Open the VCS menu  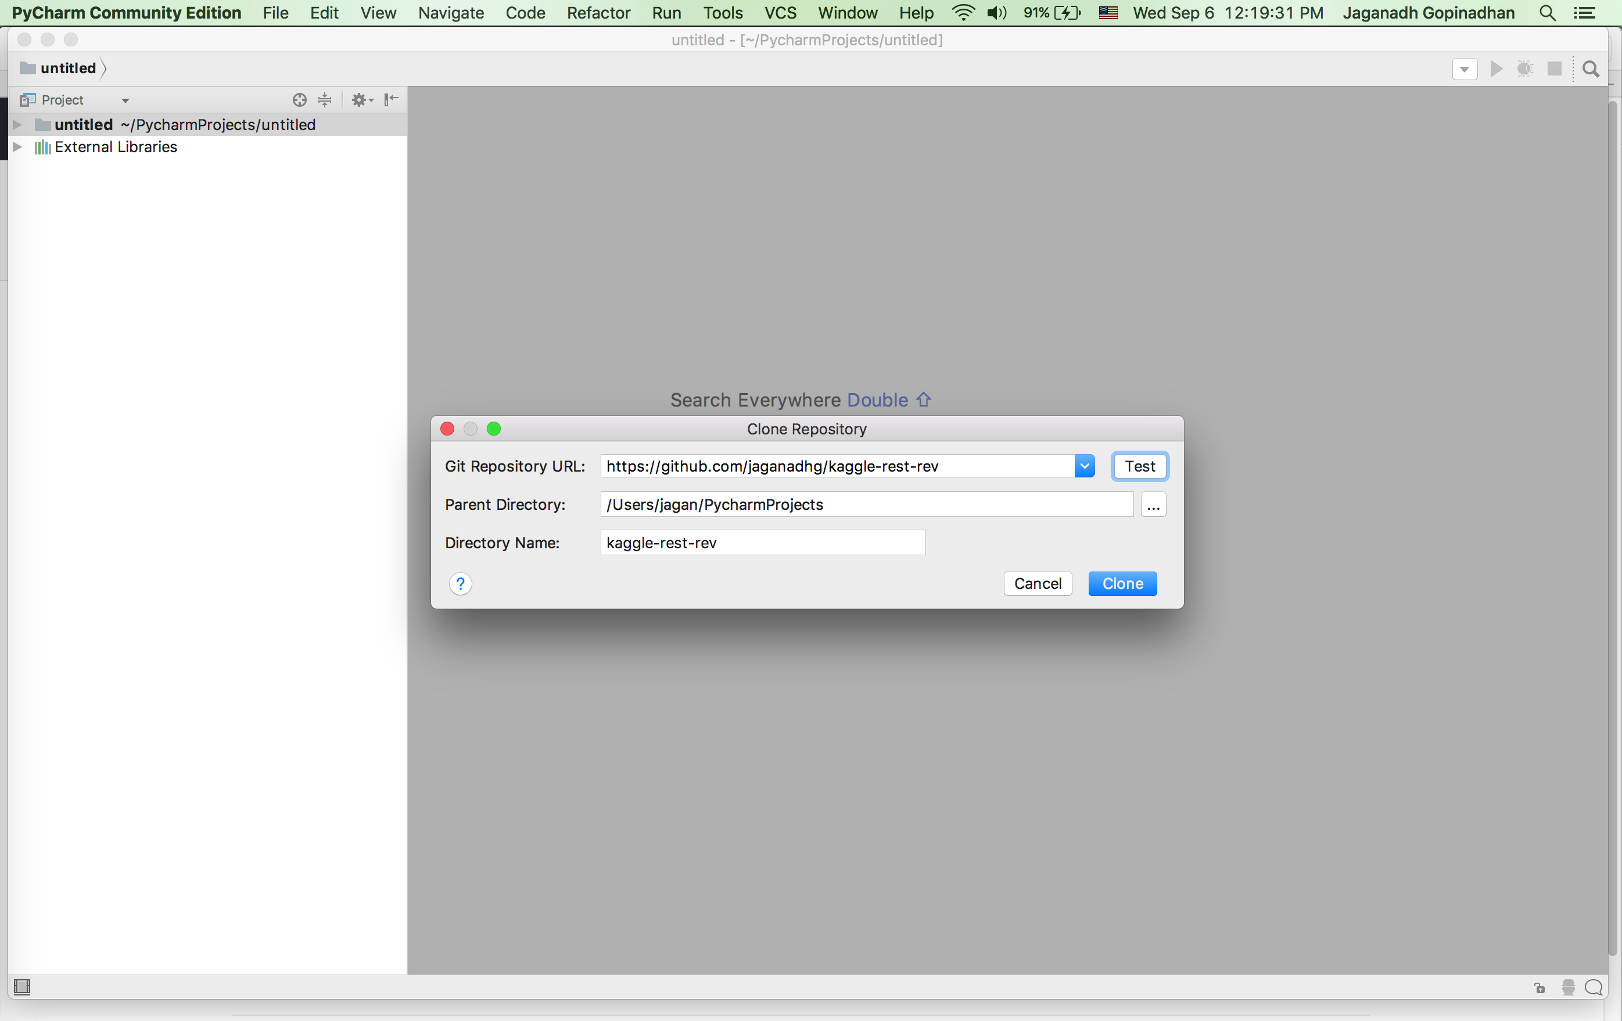click(x=780, y=13)
